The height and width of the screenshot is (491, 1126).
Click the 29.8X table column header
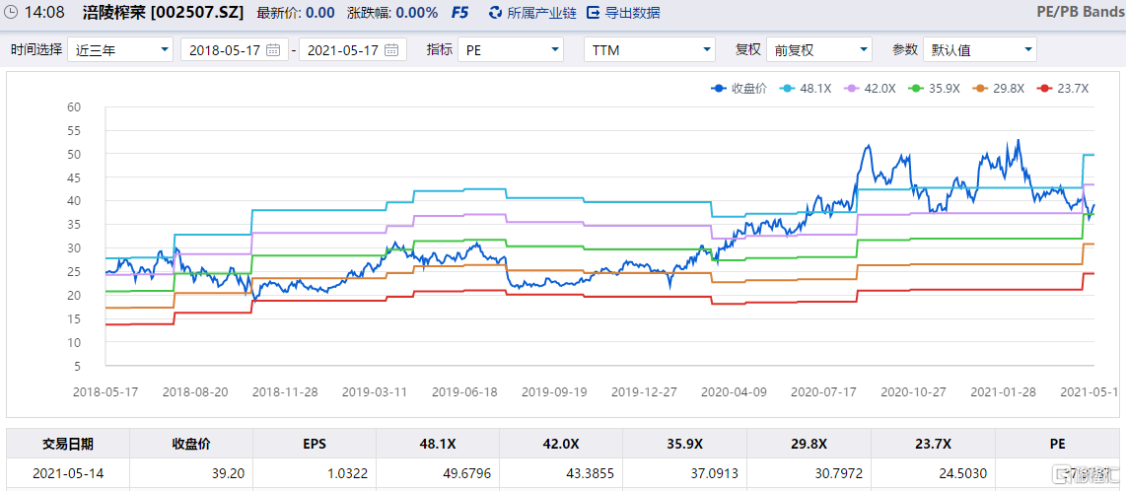(809, 444)
